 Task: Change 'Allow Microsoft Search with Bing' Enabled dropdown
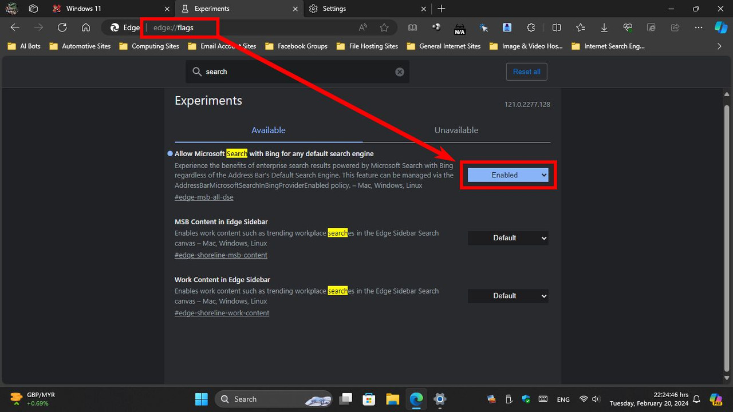point(508,175)
